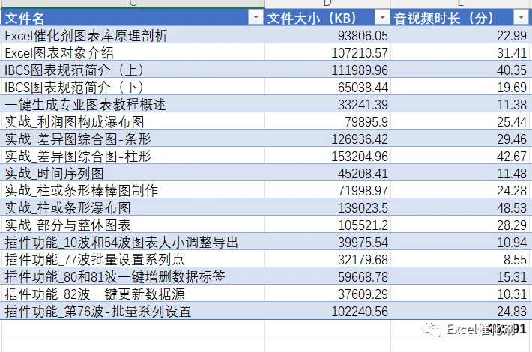Click duration value 10.94
This screenshot has width=532, height=352.
click(x=512, y=242)
